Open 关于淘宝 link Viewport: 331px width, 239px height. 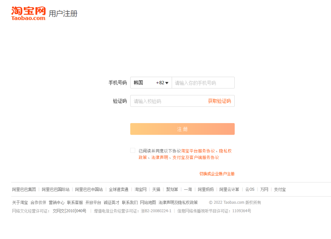(x=20, y=202)
